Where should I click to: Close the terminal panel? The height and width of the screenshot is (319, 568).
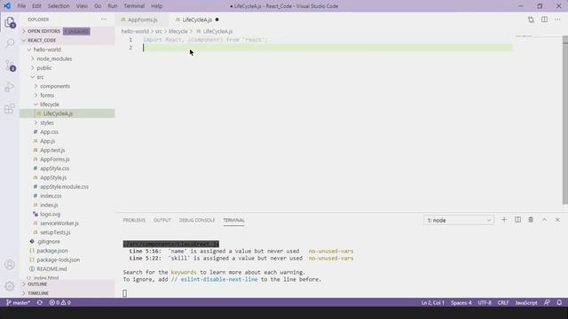[x=557, y=220]
